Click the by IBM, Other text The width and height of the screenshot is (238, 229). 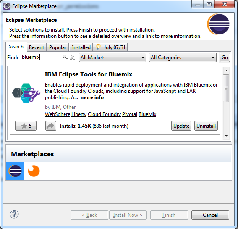(x=60, y=107)
